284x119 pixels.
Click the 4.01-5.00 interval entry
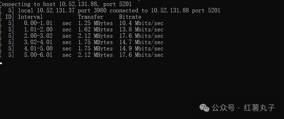(38, 49)
